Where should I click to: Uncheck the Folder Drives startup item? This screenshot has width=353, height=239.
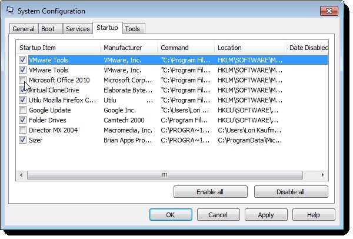pos(22,120)
